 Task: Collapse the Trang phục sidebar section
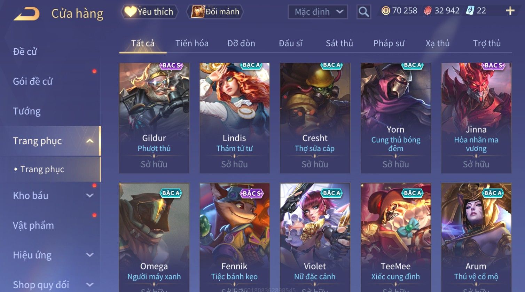tap(89, 141)
